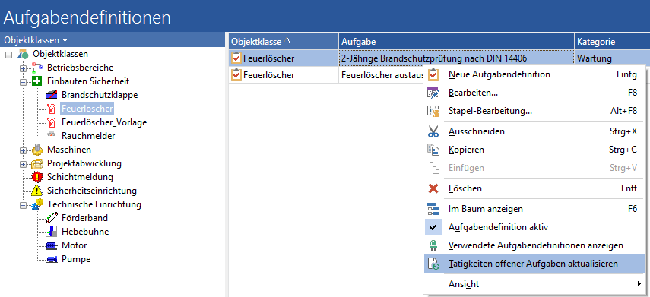This screenshot has height=297, width=650.
Task: Click the Betriebsbereiche node icon
Action: tap(37, 68)
